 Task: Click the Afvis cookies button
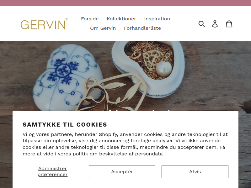coord(195,171)
